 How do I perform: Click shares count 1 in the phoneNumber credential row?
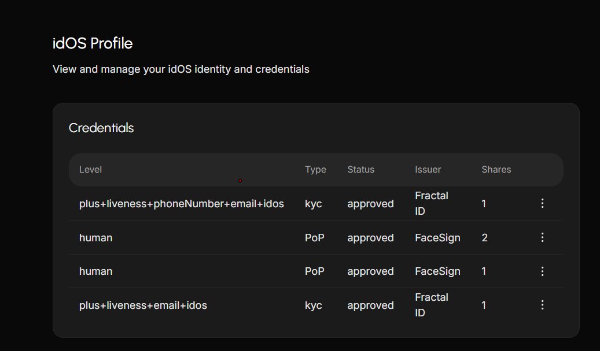pyautogui.click(x=484, y=204)
